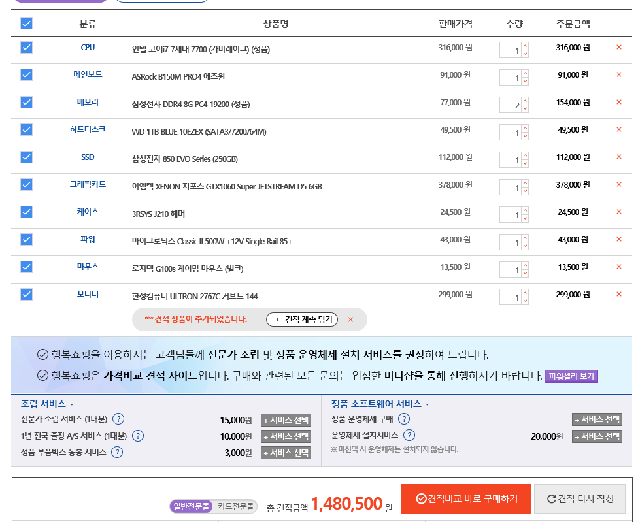Screen dimensions: 638x522
Task: Click 견적비교 바로 구매하기 button
Action: (x=466, y=499)
